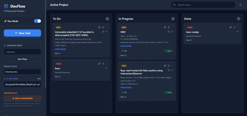
Task: Click the MED priority badge on the lodash card
Action: pyautogui.click(x=58, y=27)
